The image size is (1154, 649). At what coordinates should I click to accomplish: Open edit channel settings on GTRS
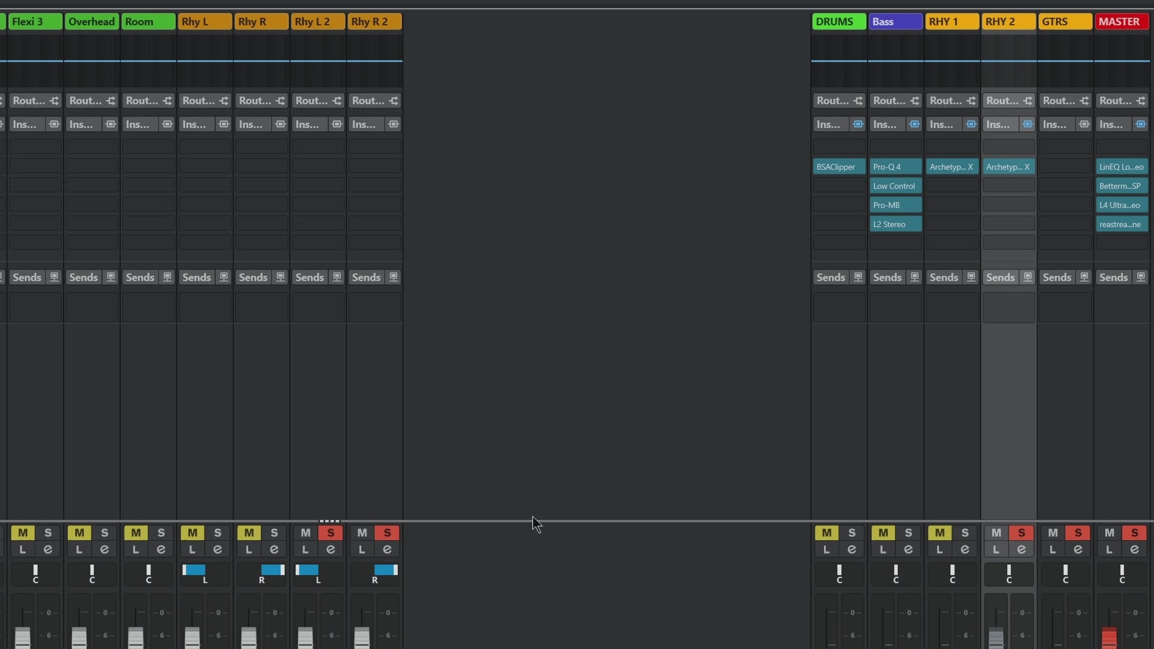coord(1078,549)
